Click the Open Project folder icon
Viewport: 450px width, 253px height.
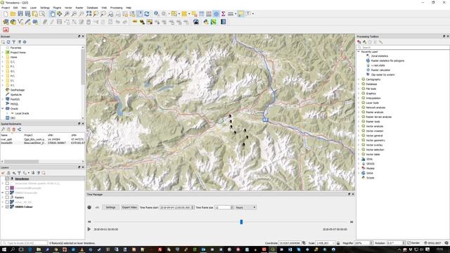pos(13,14)
